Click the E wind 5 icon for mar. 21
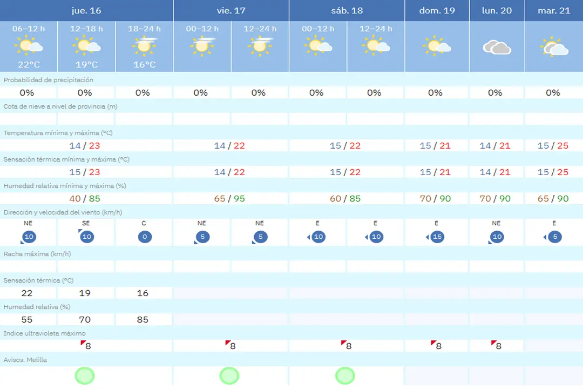Viewport: 583px width, 389px height. [553, 237]
